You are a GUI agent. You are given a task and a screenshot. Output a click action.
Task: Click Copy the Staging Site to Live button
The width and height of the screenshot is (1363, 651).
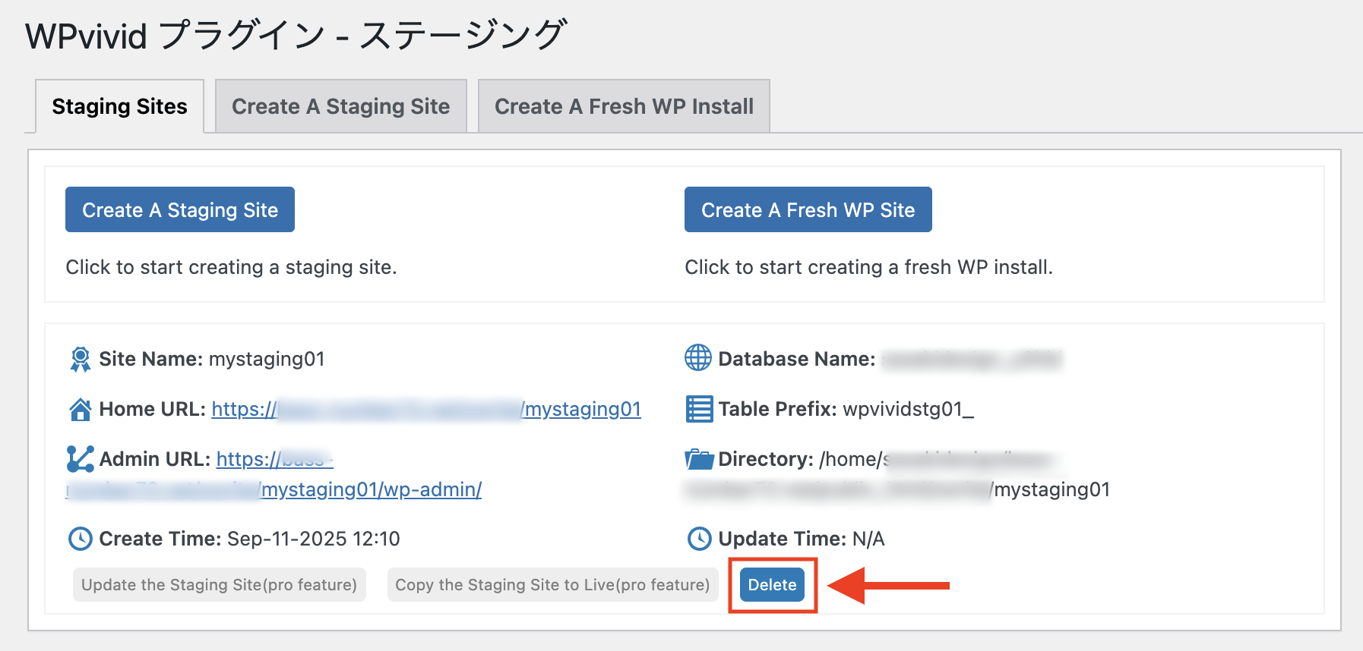click(x=552, y=585)
